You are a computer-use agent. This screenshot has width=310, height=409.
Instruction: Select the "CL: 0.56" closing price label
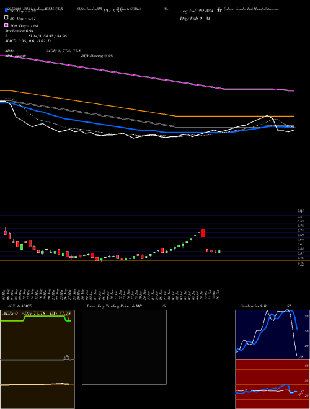coord(113,11)
